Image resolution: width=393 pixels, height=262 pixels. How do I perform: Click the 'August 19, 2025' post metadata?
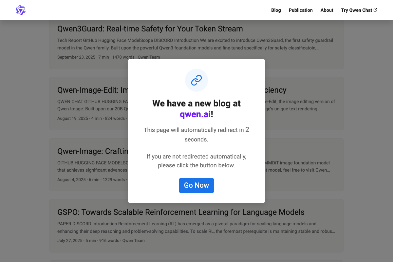[92, 118]
